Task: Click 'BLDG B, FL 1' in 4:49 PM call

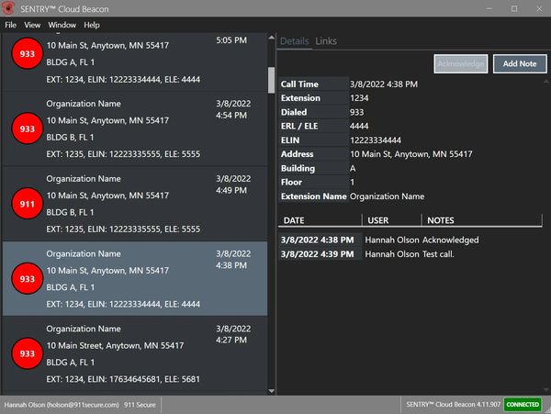Action: (x=70, y=212)
